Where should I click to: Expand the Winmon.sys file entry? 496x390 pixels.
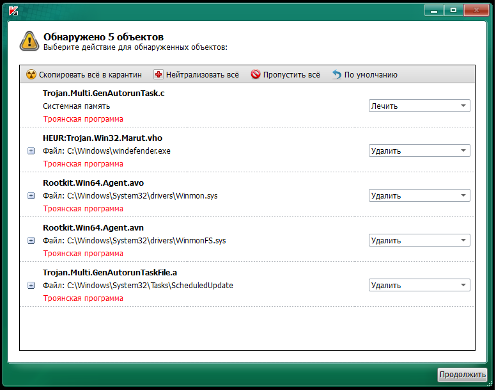[x=31, y=196]
